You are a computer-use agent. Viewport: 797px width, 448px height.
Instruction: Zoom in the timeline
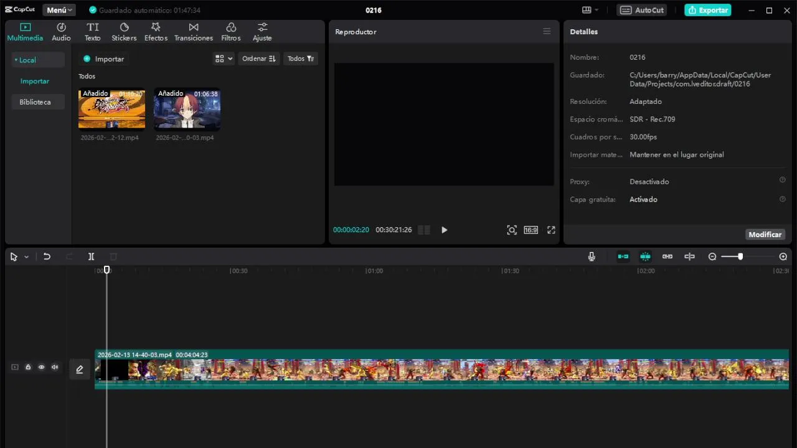click(783, 256)
